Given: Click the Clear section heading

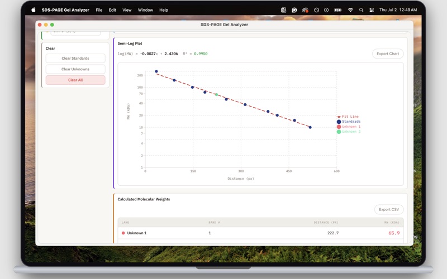Looking at the screenshot, I should (x=50, y=49).
